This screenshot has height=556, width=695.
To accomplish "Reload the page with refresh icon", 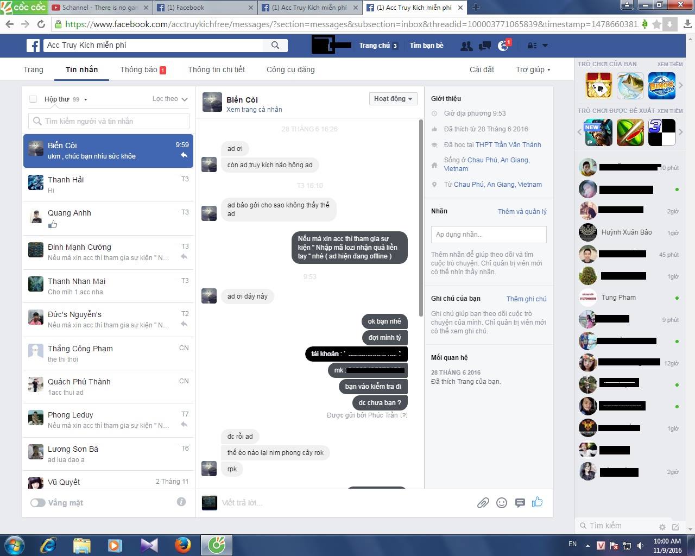I will [x=41, y=24].
